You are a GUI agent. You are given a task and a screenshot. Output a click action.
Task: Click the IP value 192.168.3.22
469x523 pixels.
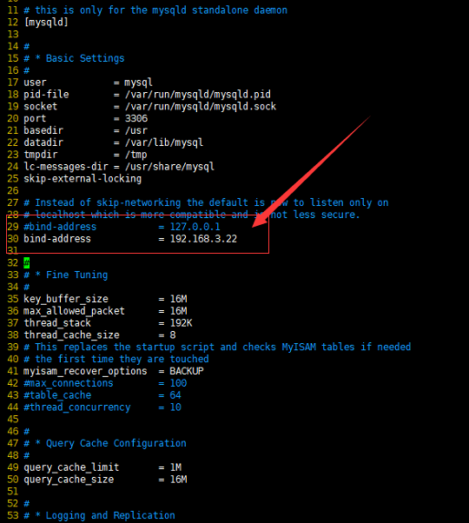point(203,239)
